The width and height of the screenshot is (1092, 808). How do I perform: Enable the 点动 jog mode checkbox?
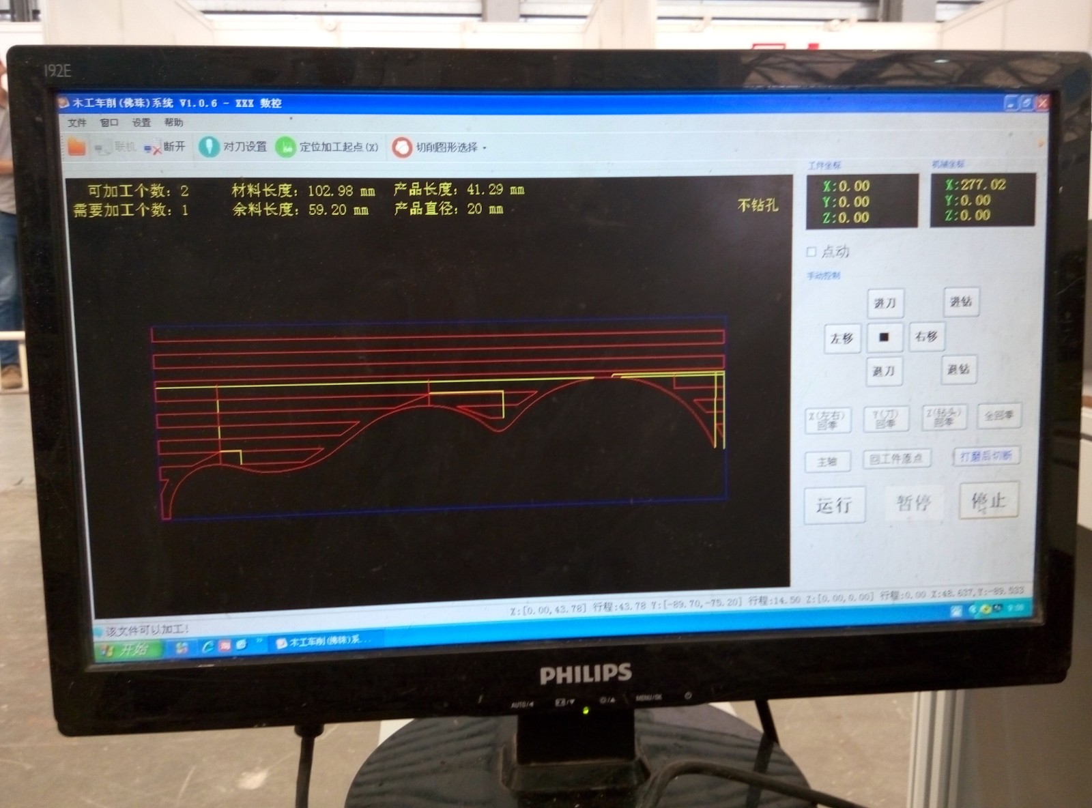[x=811, y=252]
